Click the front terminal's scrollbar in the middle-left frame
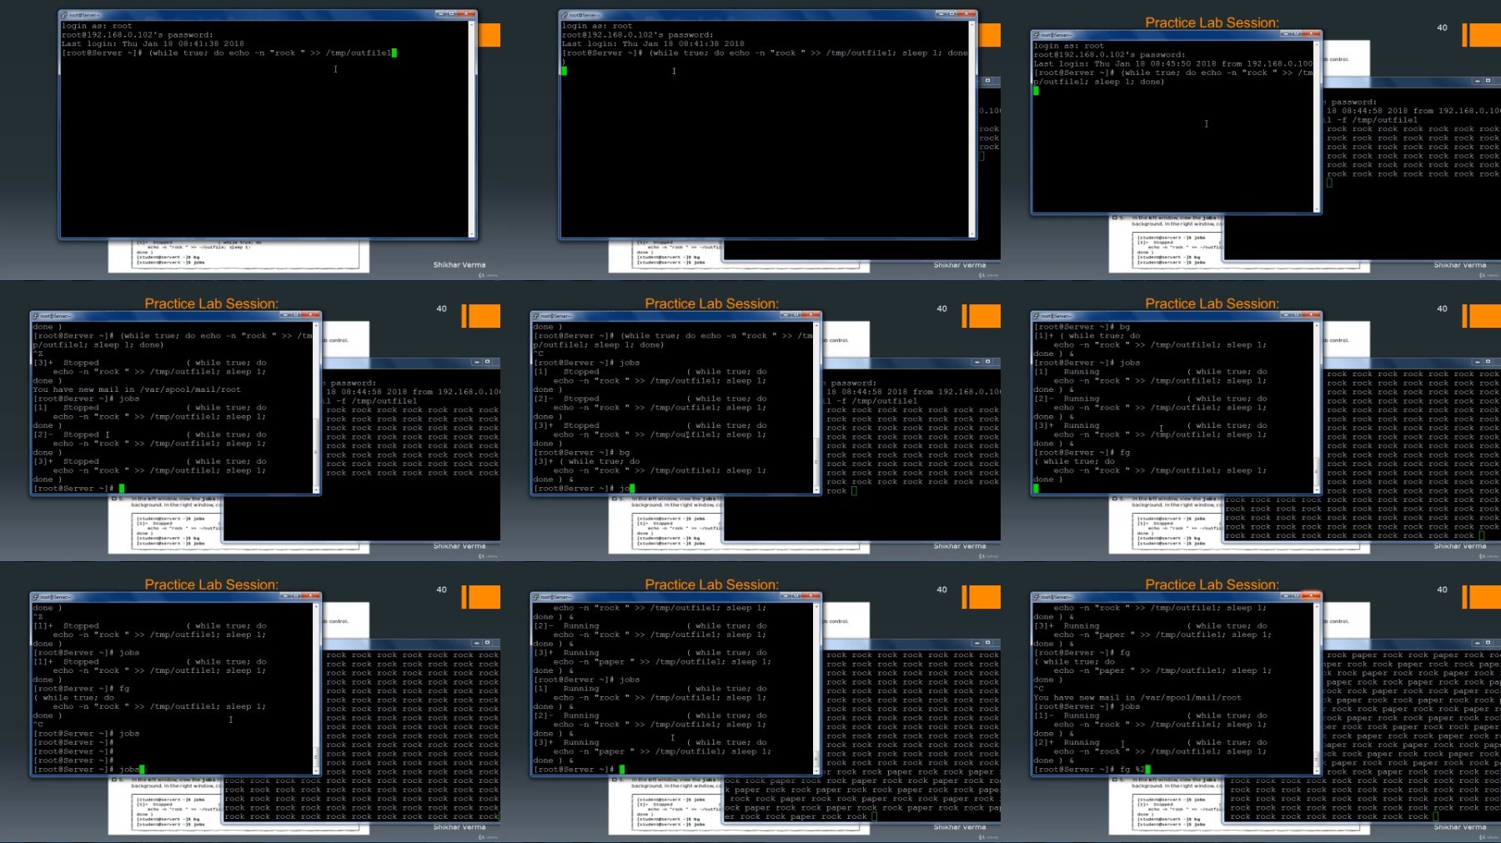 click(x=317, y=408)
